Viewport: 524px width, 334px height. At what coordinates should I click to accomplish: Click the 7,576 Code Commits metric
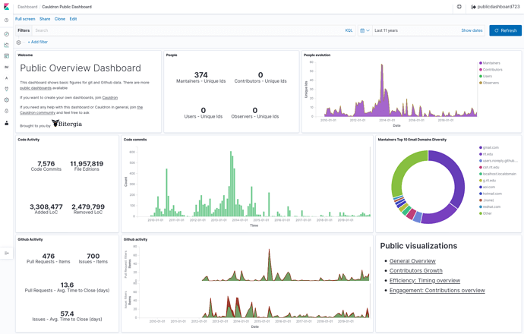(46, 165)
